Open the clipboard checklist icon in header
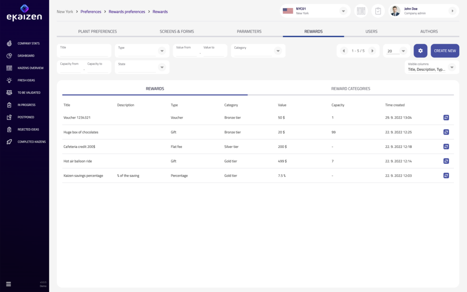Screen dimensions: 467x292 pyautogui.click(x=378, y=11)
